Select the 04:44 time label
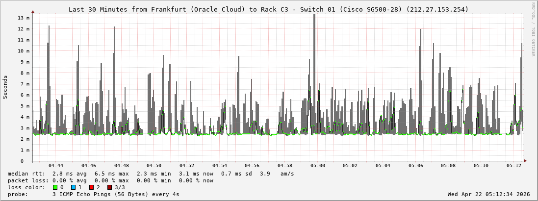The width and height of the screenshot is (538, 201). pos(56,166)
